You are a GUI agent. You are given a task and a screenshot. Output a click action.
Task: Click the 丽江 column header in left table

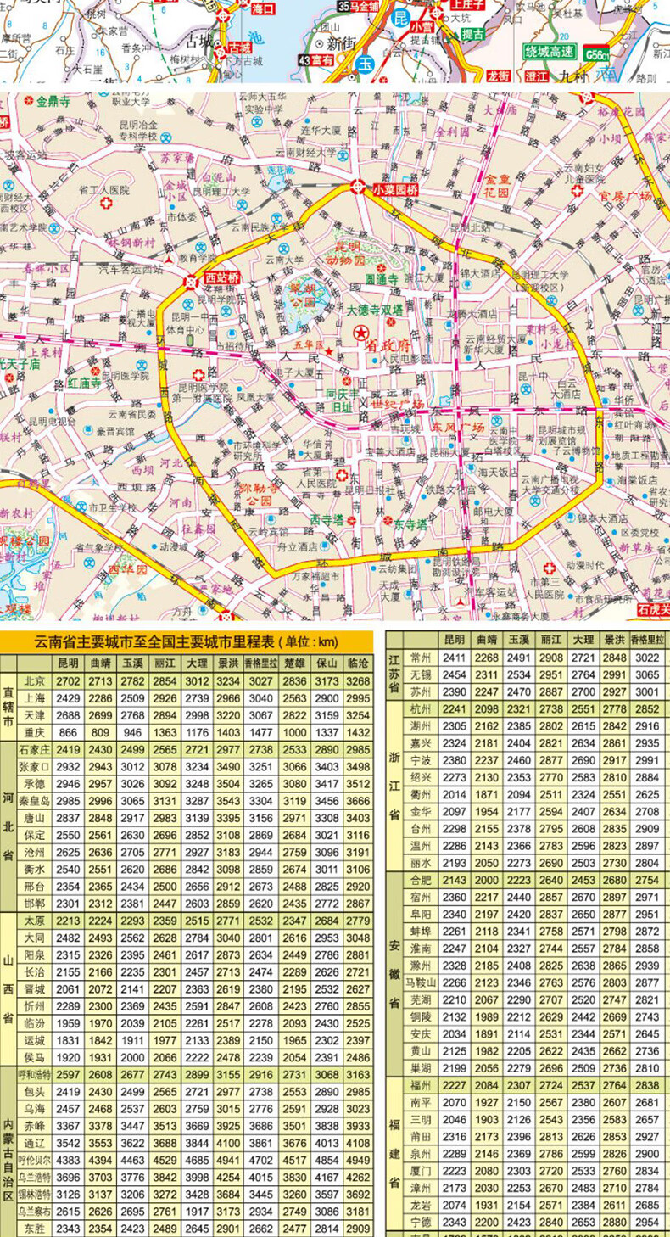pos(162,663)
